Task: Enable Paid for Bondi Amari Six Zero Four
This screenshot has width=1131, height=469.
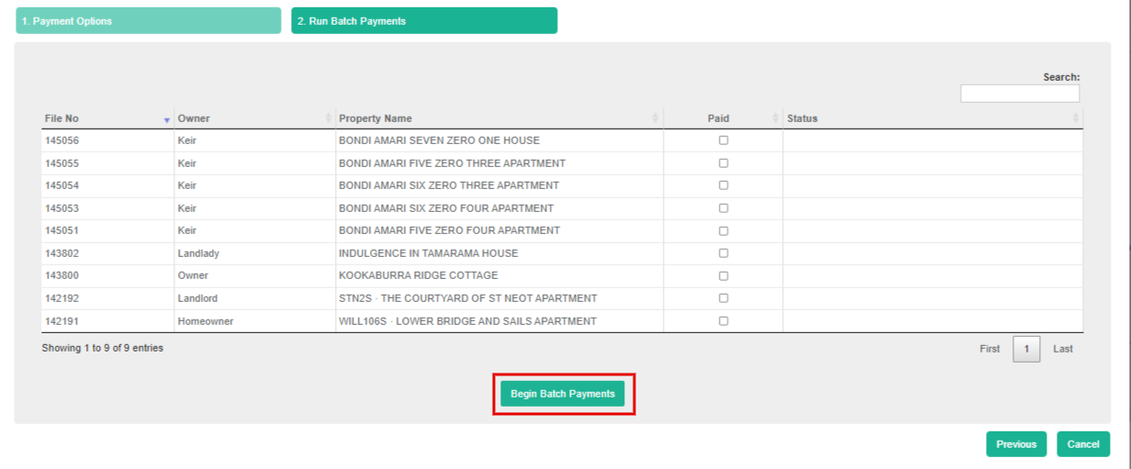Action: 723,208
